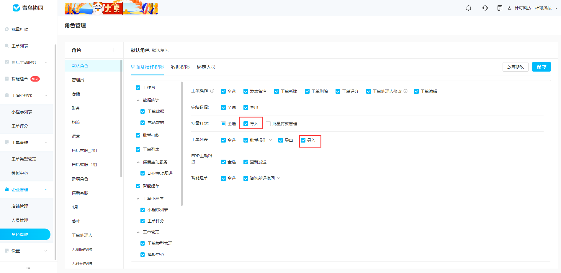Image resolution: width=561 pixels, height=273 pixels.
Task: Open the notification bell icon
Action: [x=469, y=8]
